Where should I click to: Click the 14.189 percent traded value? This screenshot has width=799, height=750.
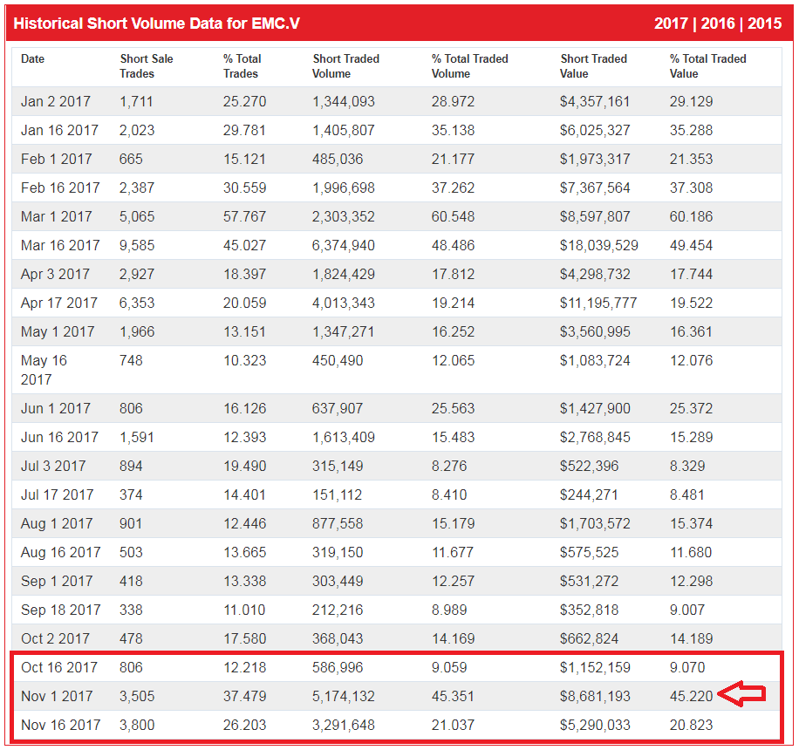click(x=691, y=639)
